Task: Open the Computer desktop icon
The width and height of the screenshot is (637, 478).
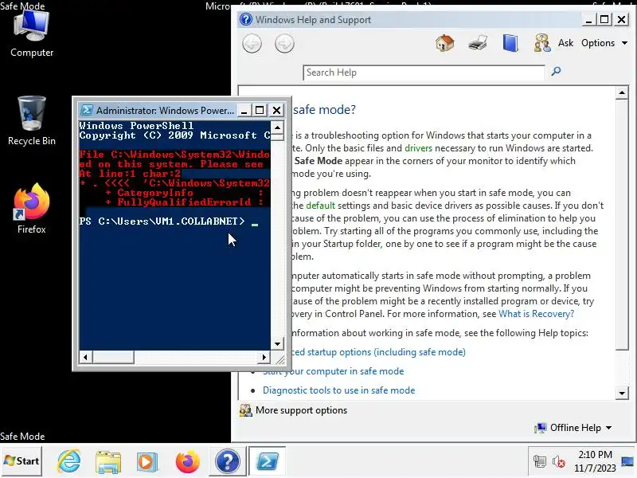Action: point(32,34)
